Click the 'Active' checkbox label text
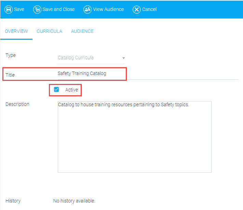Viewport: 243px width, 210px height. [71, 90]
